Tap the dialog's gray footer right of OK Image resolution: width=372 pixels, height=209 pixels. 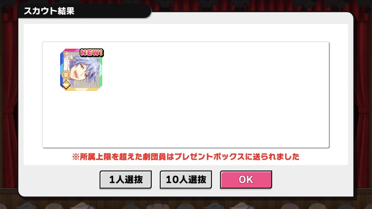(x=311, y=180)
